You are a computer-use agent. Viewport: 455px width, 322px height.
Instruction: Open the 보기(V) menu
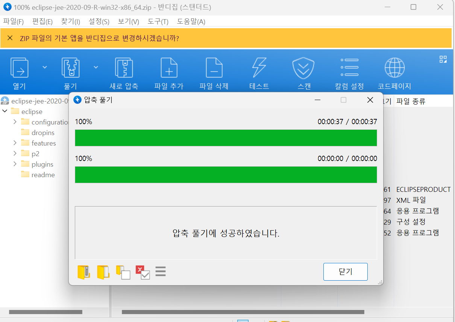click(x=128, y=21)
